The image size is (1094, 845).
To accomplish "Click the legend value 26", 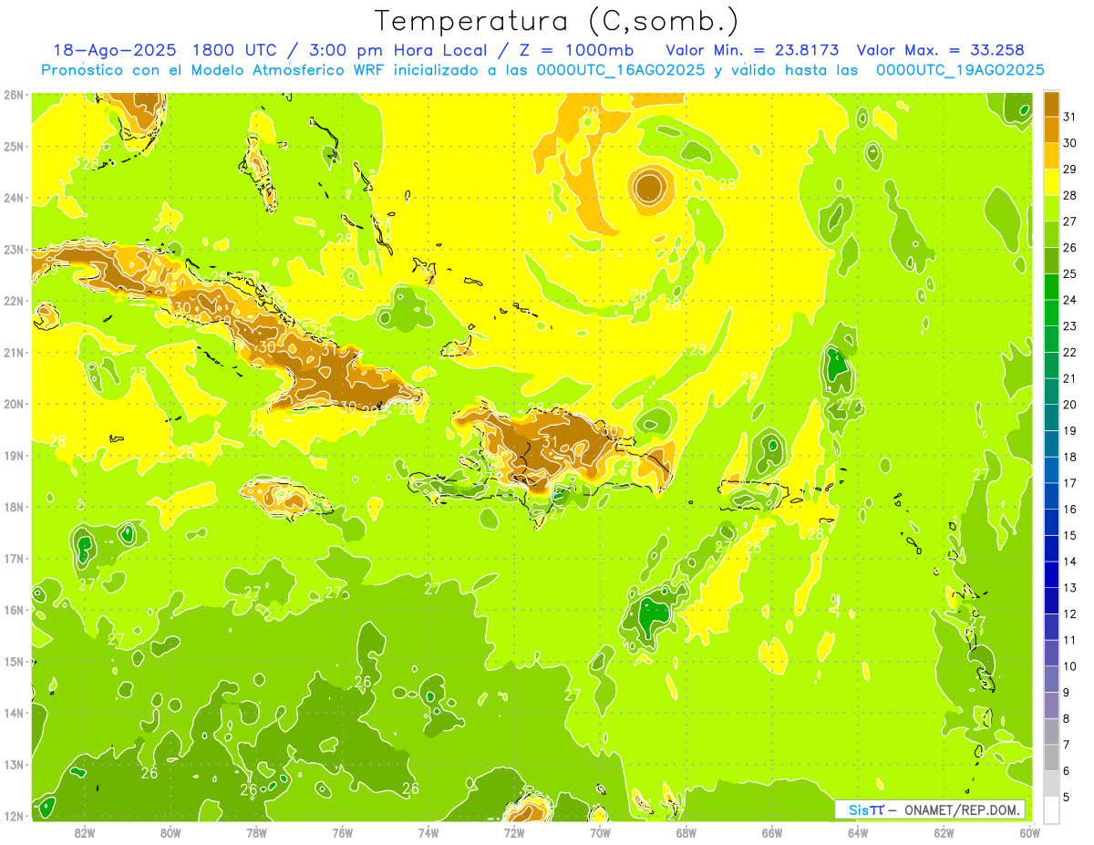I will (x=1070, y=248).
